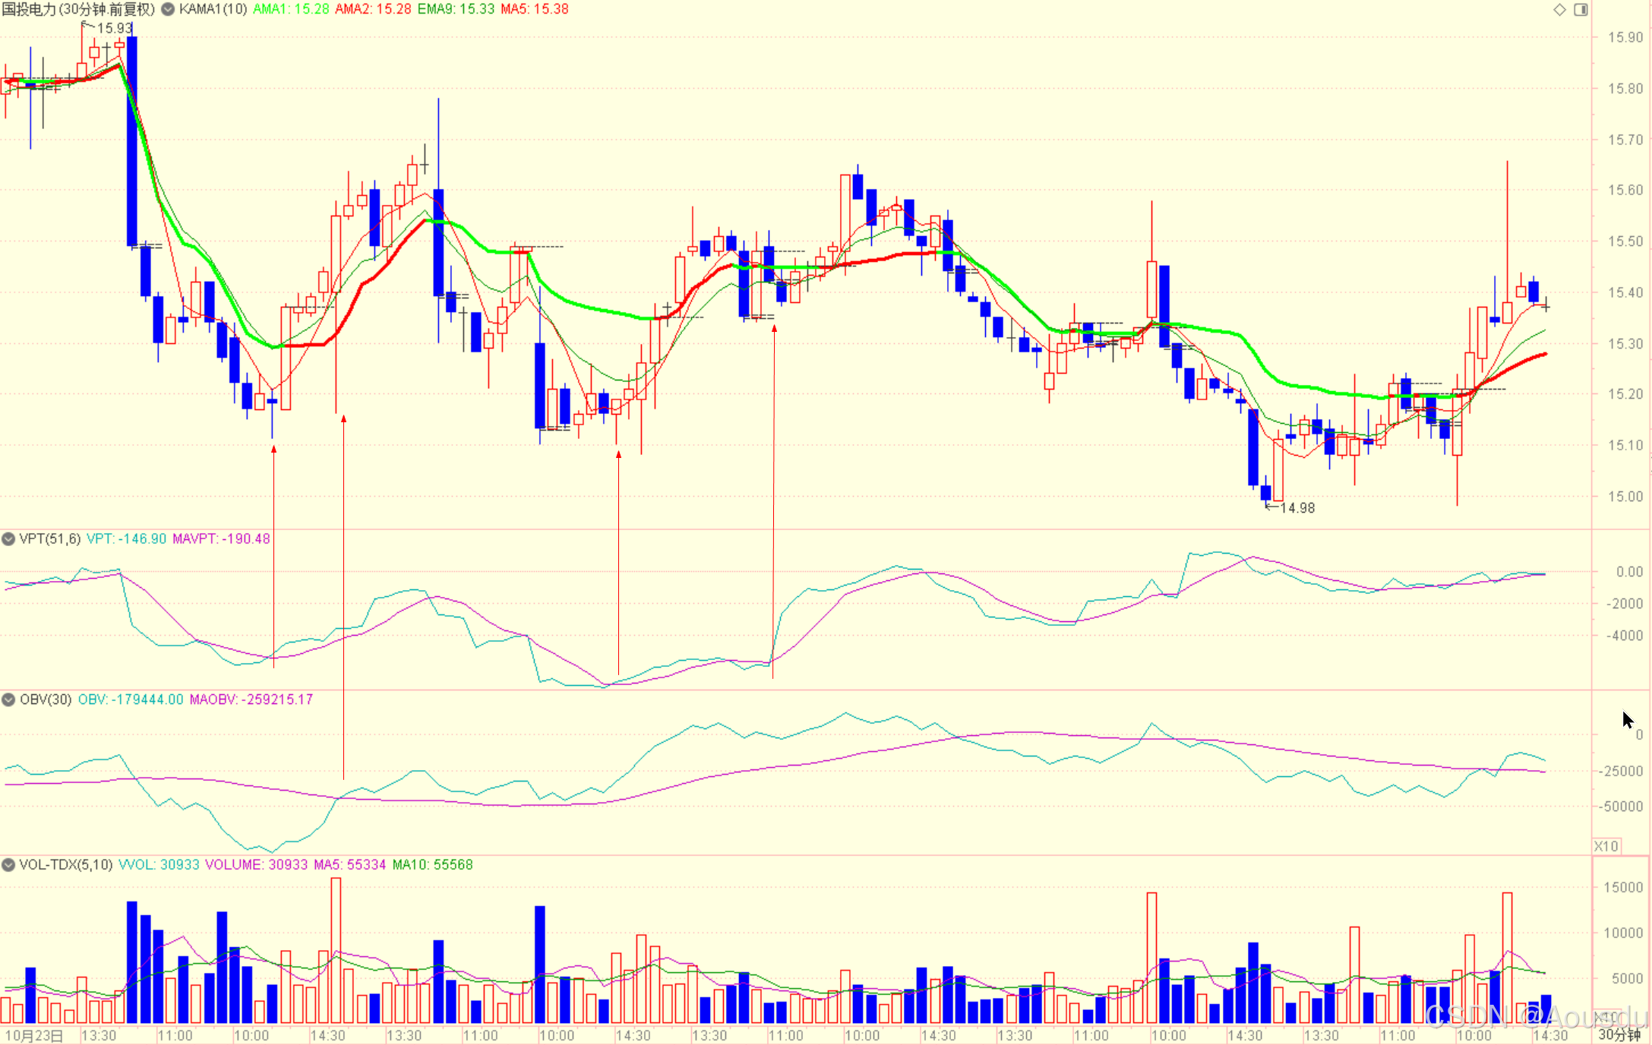Select the tallest red volume bar
The width and height of the screenshot is (1652, 1045).
click(x=336, y=949)
